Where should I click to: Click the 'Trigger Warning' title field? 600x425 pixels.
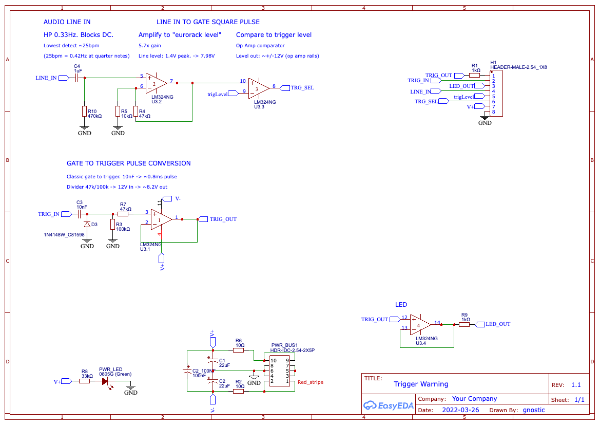tap(421, 384)
